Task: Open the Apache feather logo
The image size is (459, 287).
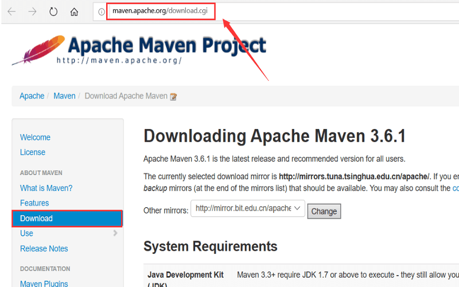Action: click(x=38, y=50)
